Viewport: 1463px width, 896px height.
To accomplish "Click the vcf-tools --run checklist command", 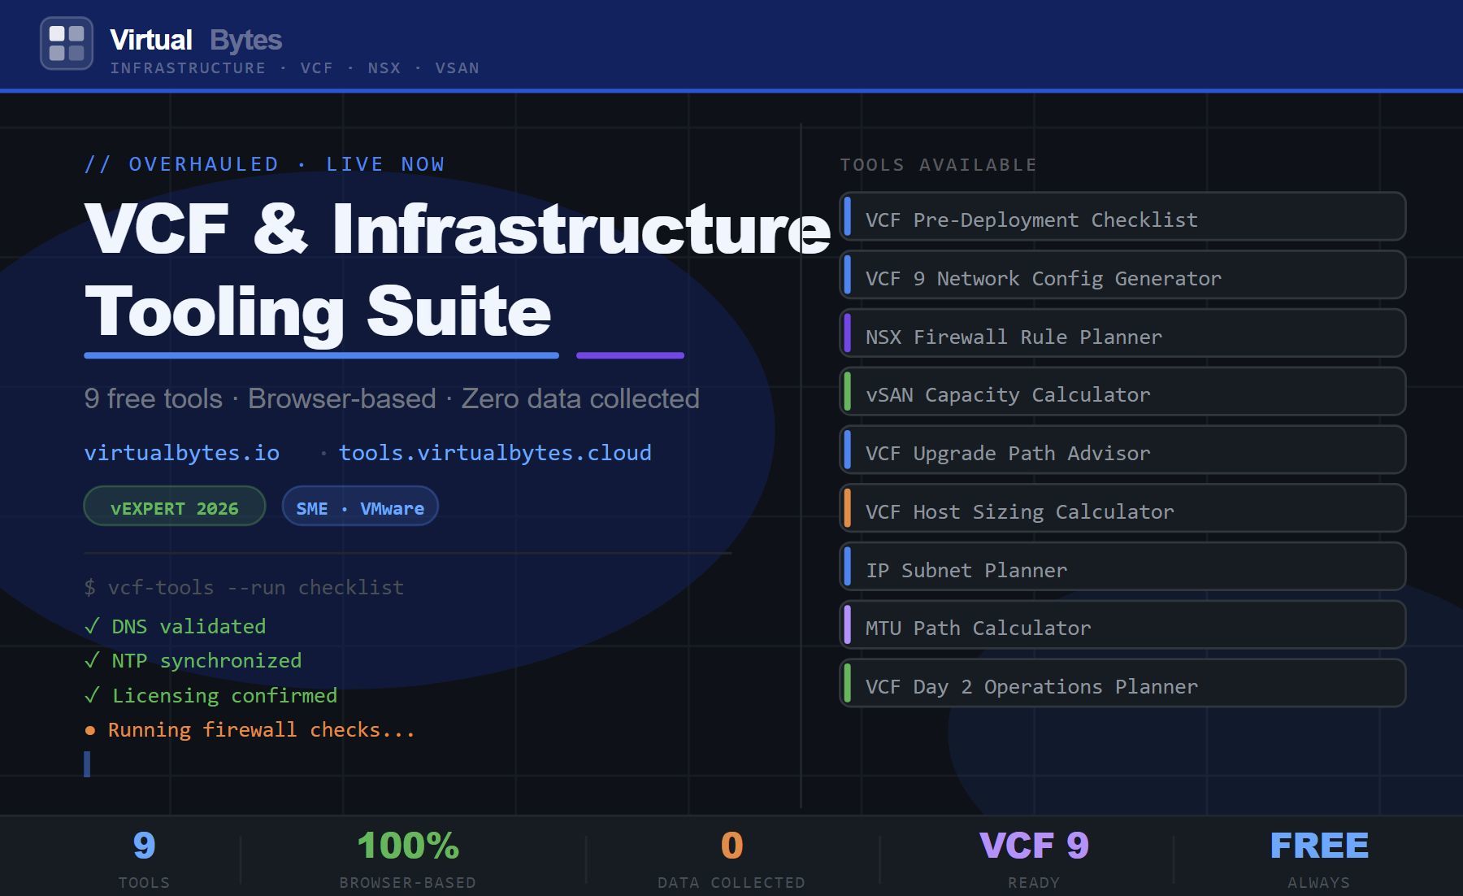I will click(244, 587).
